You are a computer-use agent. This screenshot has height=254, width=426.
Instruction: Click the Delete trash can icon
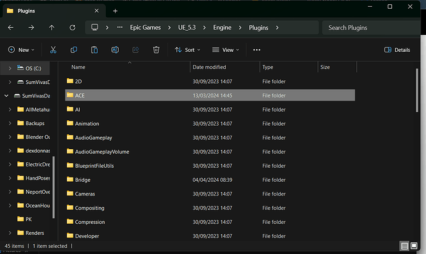(x=156, y=50)
